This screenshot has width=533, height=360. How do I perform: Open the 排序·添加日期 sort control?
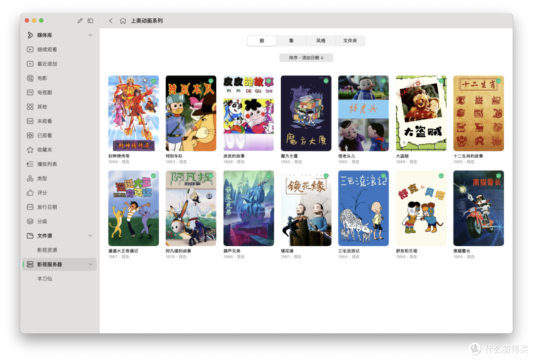(306, 57)
